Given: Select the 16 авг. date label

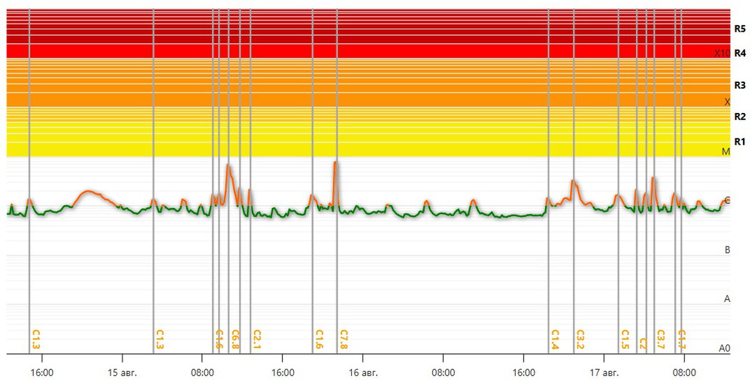Looking at the screenshot, I should (x=362, y=373).
